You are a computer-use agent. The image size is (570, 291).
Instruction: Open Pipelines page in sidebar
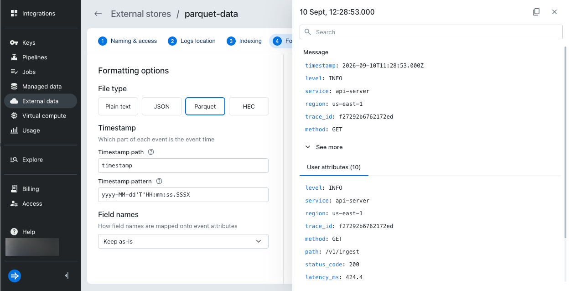(40, 57)
